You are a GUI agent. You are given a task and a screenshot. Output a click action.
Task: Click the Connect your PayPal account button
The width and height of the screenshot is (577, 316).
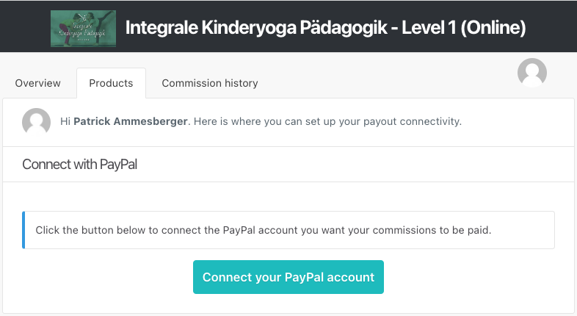tap(288, 277)
